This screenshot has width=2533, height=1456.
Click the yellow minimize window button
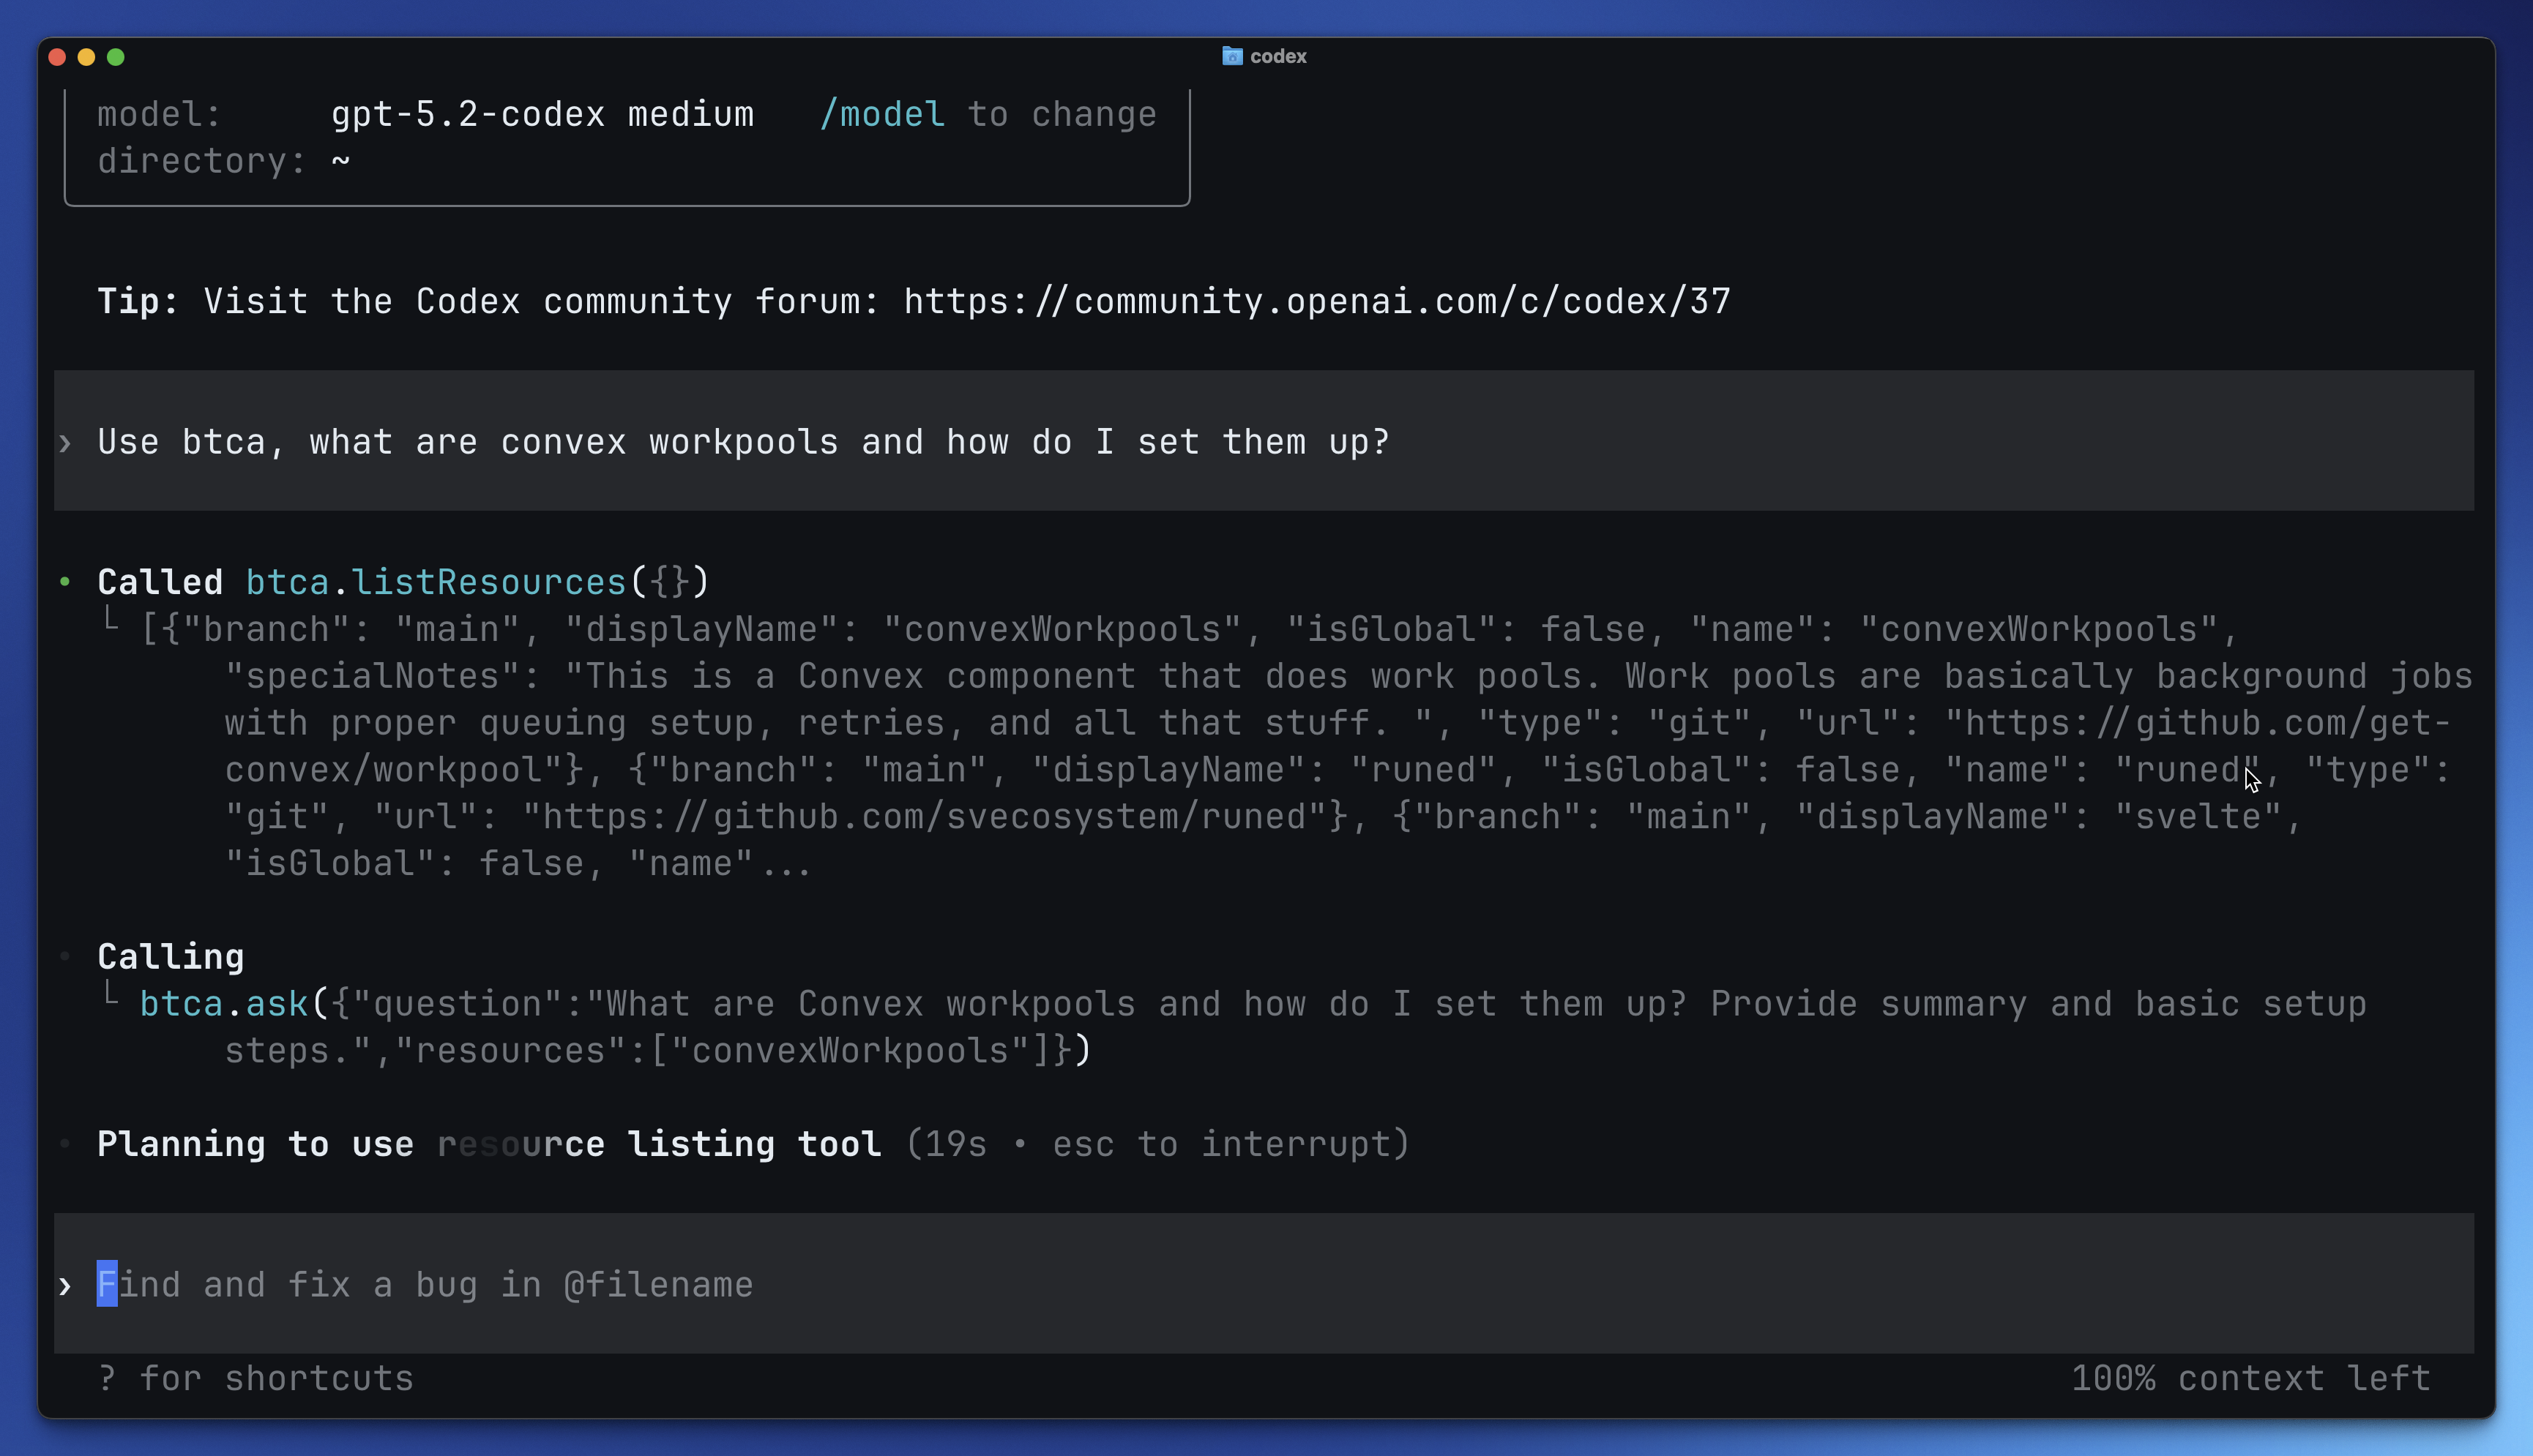coord(86,57)
